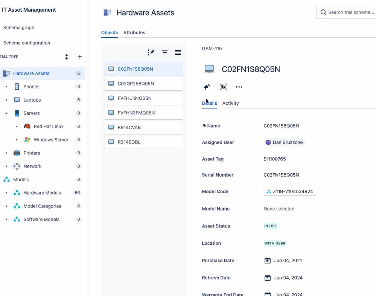This screenshot has width=376, height=296.
Task: Open the Activity tab for the asset
Action: [x=230, y=103]
